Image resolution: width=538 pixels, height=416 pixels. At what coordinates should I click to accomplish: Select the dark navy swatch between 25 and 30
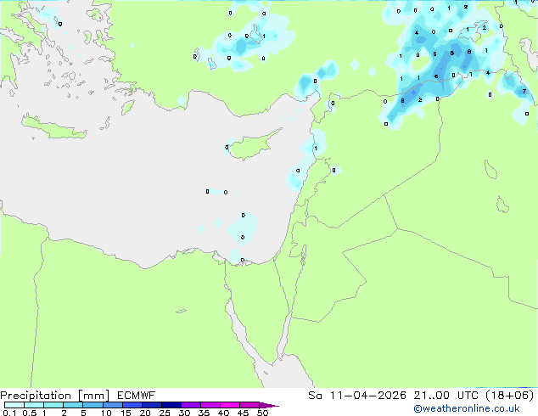point(171,405)
